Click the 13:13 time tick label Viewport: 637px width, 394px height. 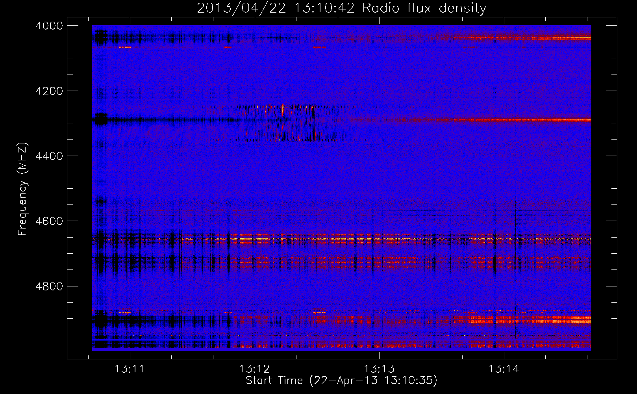point(379,369)
